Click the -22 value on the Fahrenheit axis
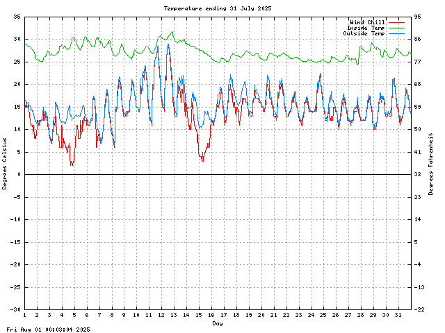Viewport: 445px width, 333px height. pos(419,309)
